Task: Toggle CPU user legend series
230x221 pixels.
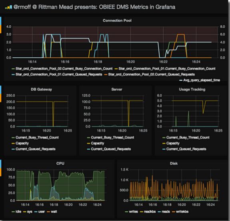Action: point(40,212)
